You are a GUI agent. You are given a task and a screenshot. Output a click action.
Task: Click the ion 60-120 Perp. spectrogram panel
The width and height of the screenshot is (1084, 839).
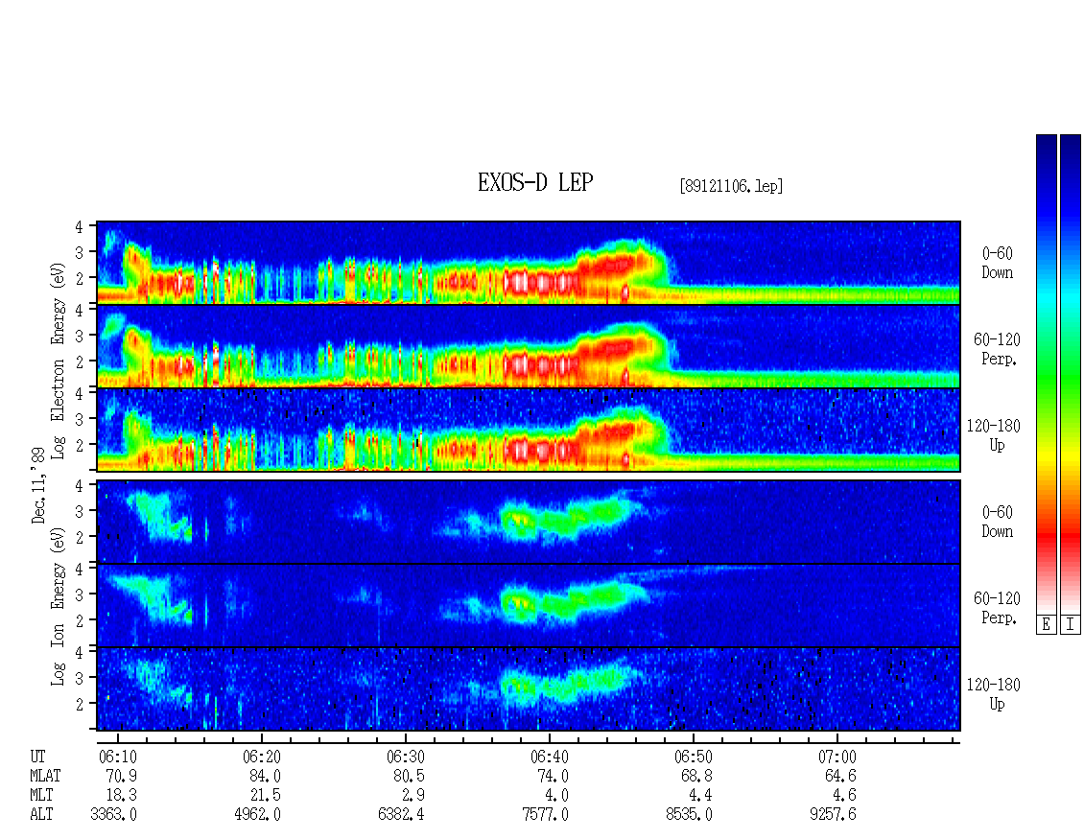point(529,605)
